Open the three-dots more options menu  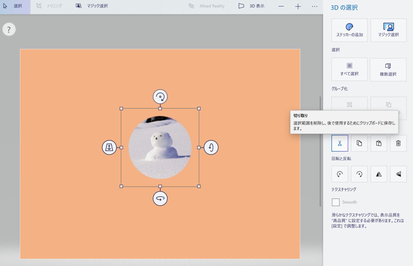point(315,6)
